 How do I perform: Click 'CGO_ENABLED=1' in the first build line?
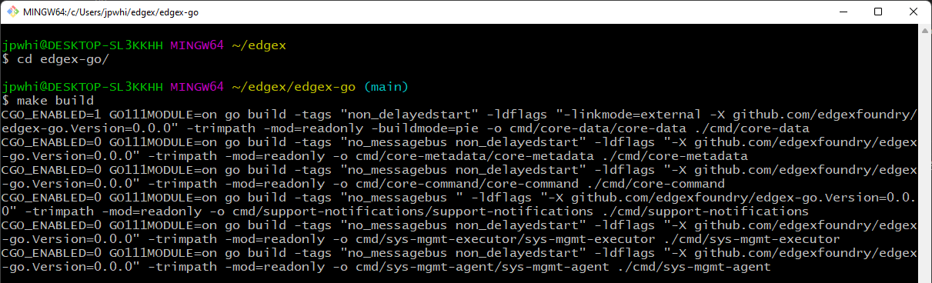coord(52,115)
